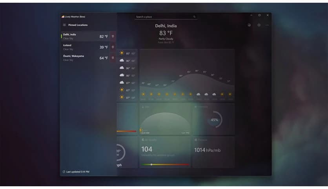328x189 pixels.
Task: Click the sun icon on the sunrise arc
Action: [x=140, y=130]
